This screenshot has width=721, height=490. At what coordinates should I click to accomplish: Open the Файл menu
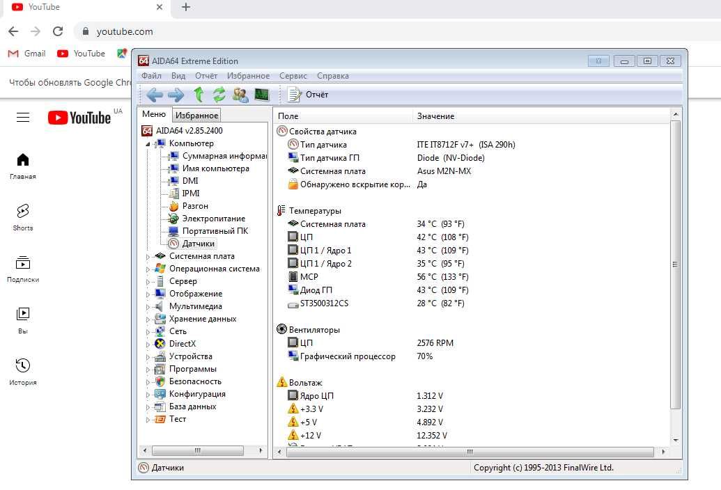point(151,76)
